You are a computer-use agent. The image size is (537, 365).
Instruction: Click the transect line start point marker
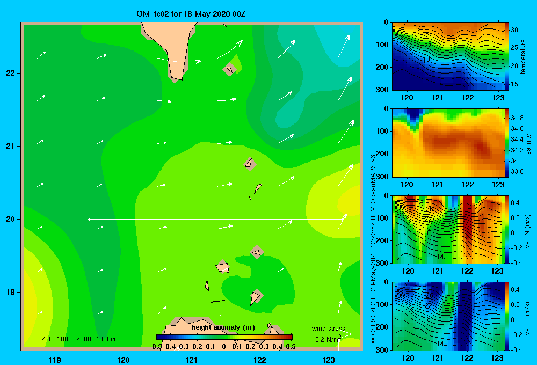(x=89, y=219)
